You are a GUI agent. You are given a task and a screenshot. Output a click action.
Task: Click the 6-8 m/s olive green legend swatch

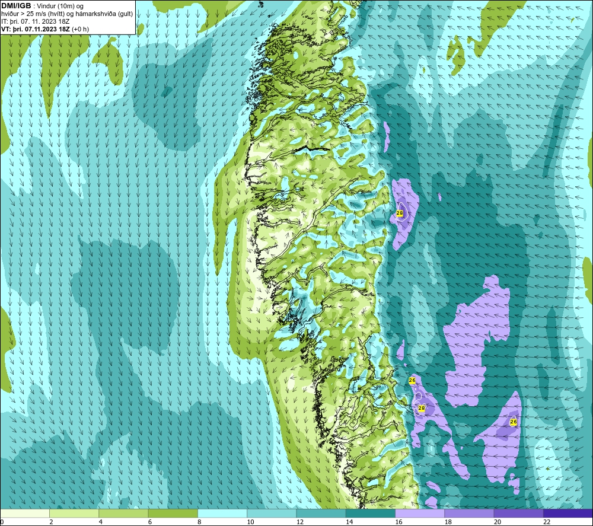173,513
